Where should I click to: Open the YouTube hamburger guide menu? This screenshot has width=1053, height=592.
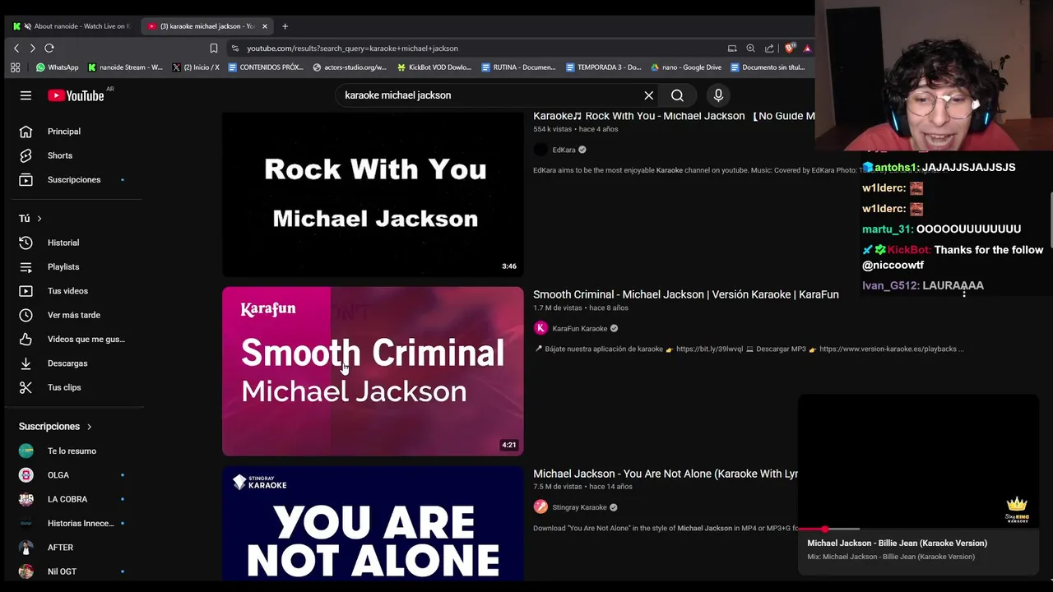coord(26,95)
